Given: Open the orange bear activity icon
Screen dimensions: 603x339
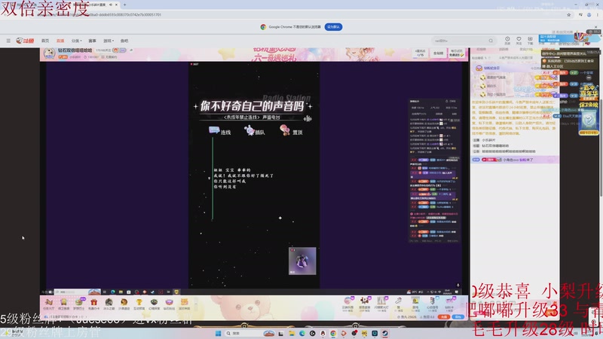Looking at the screenshot, I should click(x=184, y=304).
